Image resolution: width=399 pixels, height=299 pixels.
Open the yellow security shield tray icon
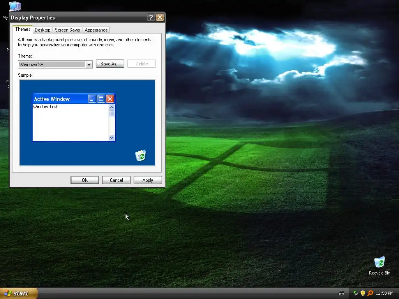click(363, 293)
